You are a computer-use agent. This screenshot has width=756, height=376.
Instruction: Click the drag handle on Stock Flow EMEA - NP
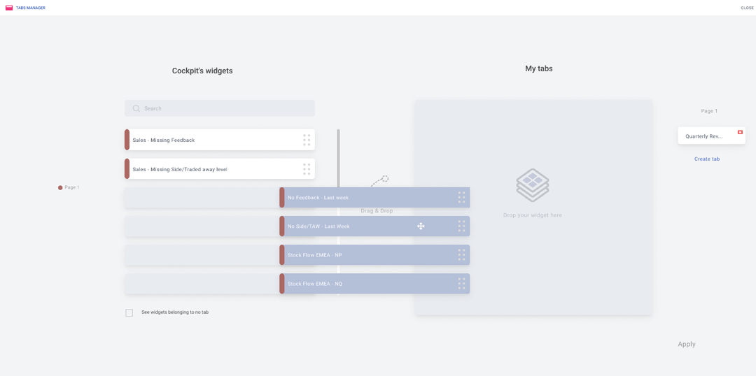[x=461, y=254]
